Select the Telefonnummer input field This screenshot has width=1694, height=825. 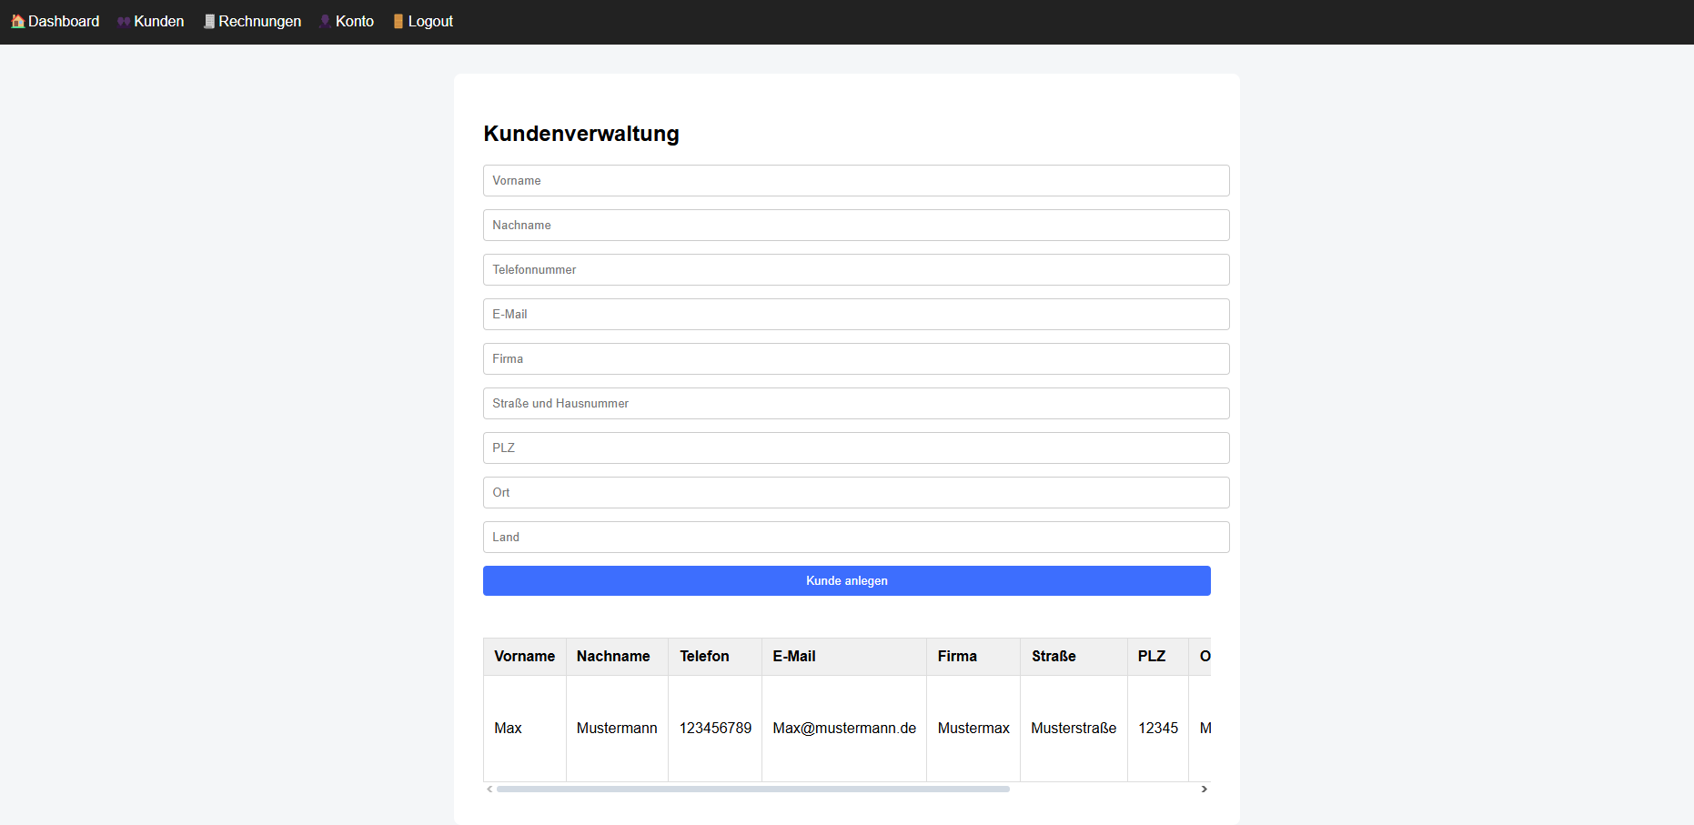point(855,269)
